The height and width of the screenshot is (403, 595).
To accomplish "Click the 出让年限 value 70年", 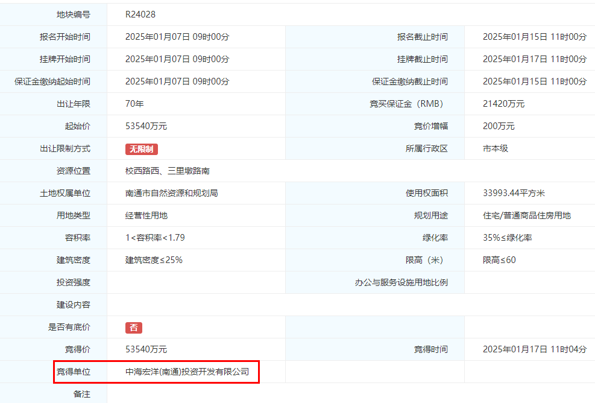I will (134, 104).
